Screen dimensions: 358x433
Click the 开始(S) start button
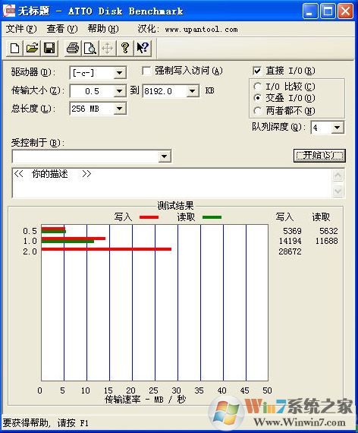point(319,156)
